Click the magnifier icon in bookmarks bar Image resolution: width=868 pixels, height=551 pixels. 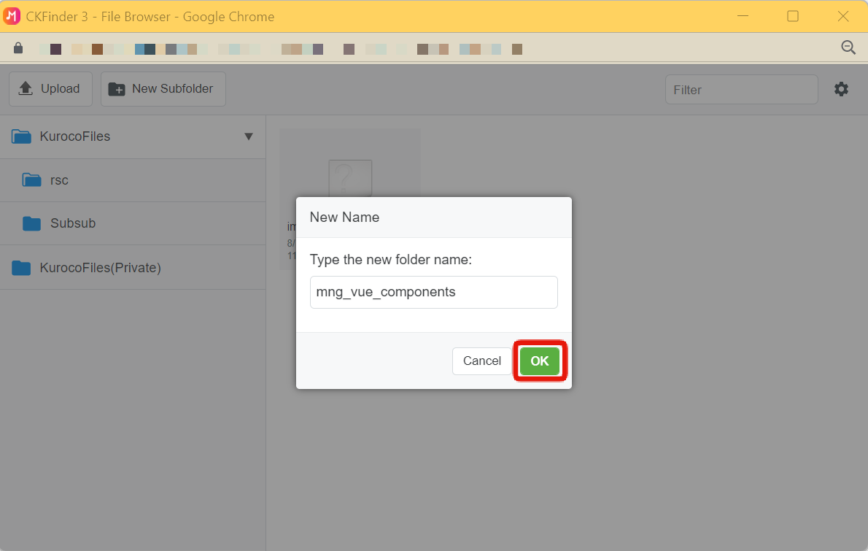click(x=848, y=47)
